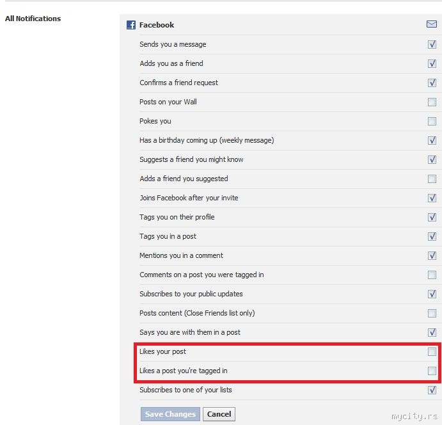Disable 'Mentions you in a comment' checkbox
The height and width of the screenshot is (425, 442).
point(432,255)
